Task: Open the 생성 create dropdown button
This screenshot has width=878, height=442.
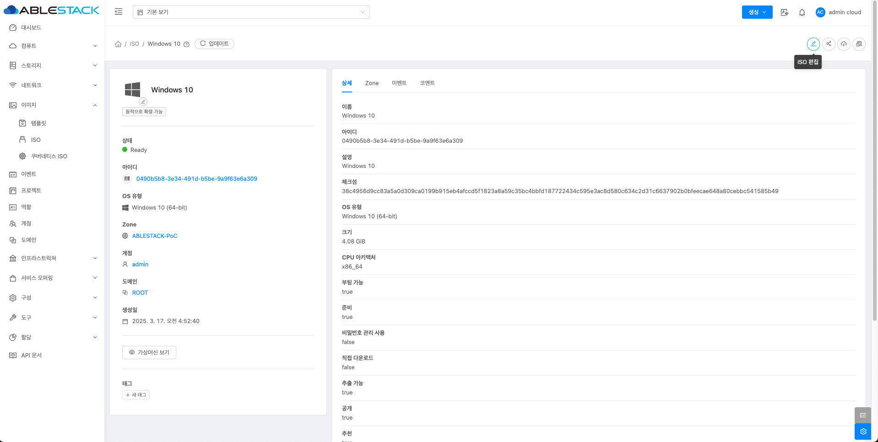Action: coord(757,12)
